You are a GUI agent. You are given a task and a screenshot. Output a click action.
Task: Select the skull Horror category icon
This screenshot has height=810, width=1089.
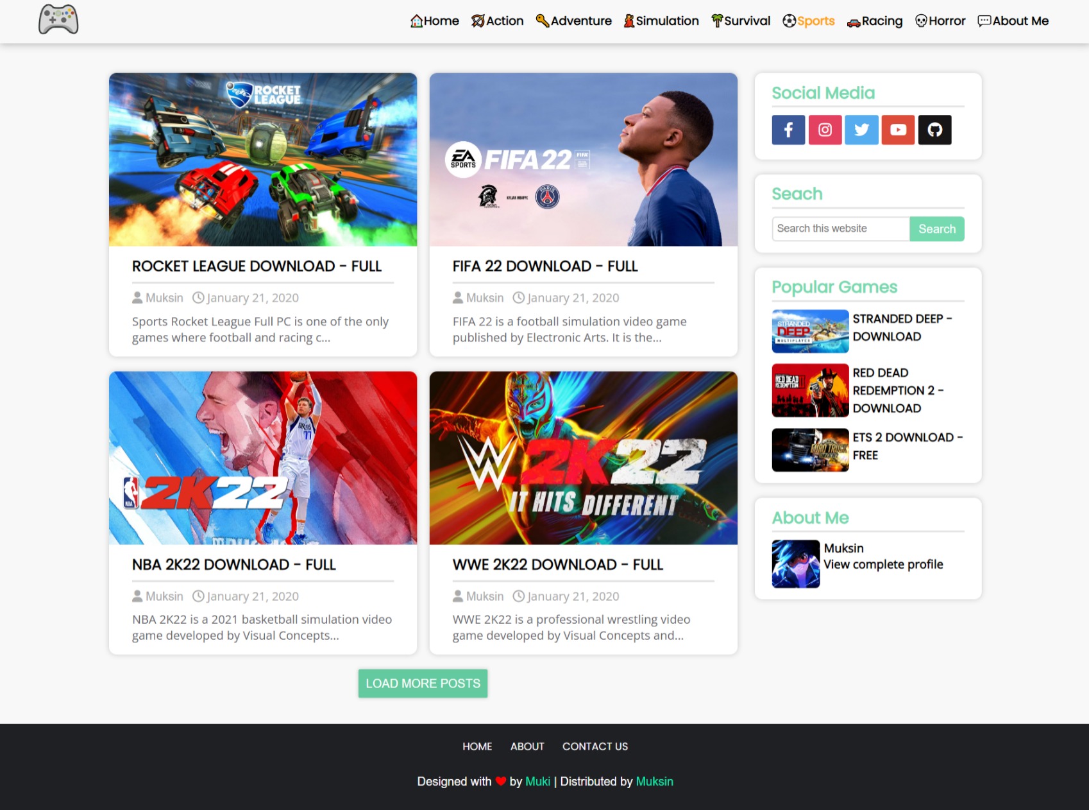[919, 21]
